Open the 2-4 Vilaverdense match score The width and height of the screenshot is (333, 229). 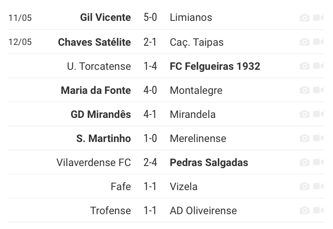point(150,162)
